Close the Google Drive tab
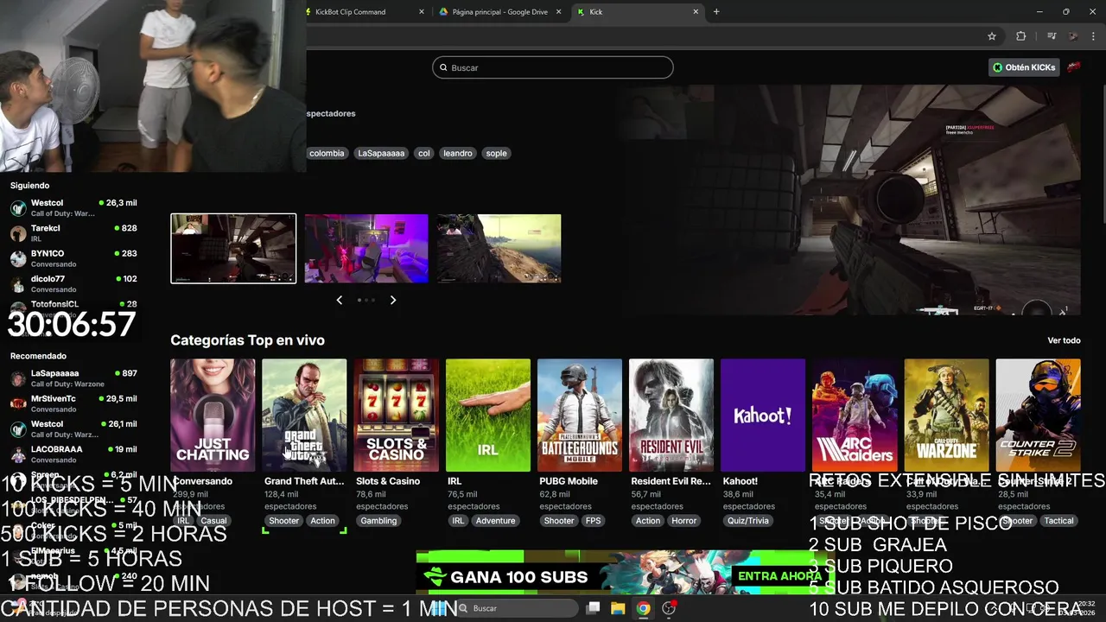This screenshot has height=622, width=1106. pyautogui.click(x=558, y=12)
